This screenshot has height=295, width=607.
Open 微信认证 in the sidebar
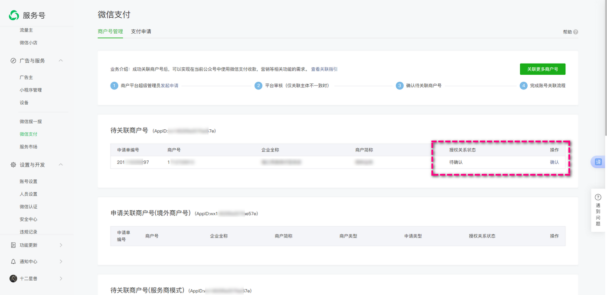point(29,207)
